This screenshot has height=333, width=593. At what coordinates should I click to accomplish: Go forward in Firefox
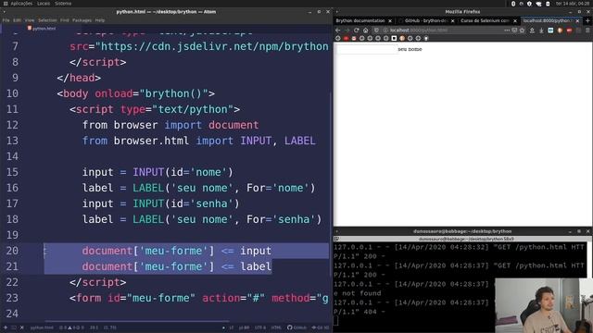click(347, 31)
